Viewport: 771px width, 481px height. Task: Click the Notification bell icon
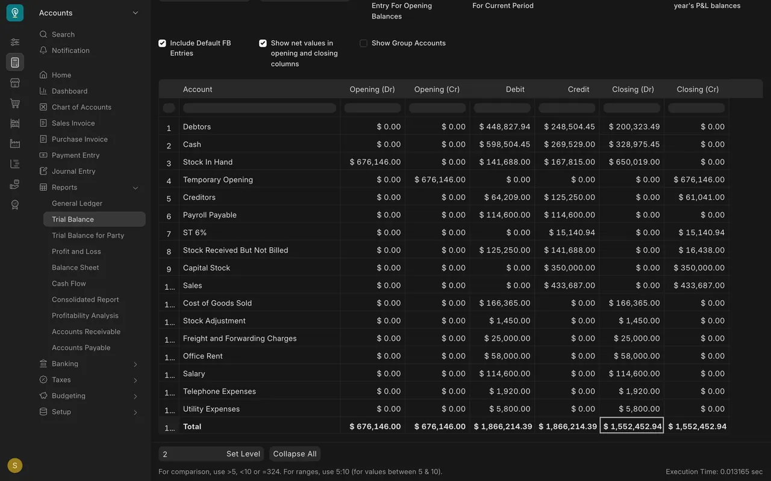pyautogui.click(x=43, y=51)
